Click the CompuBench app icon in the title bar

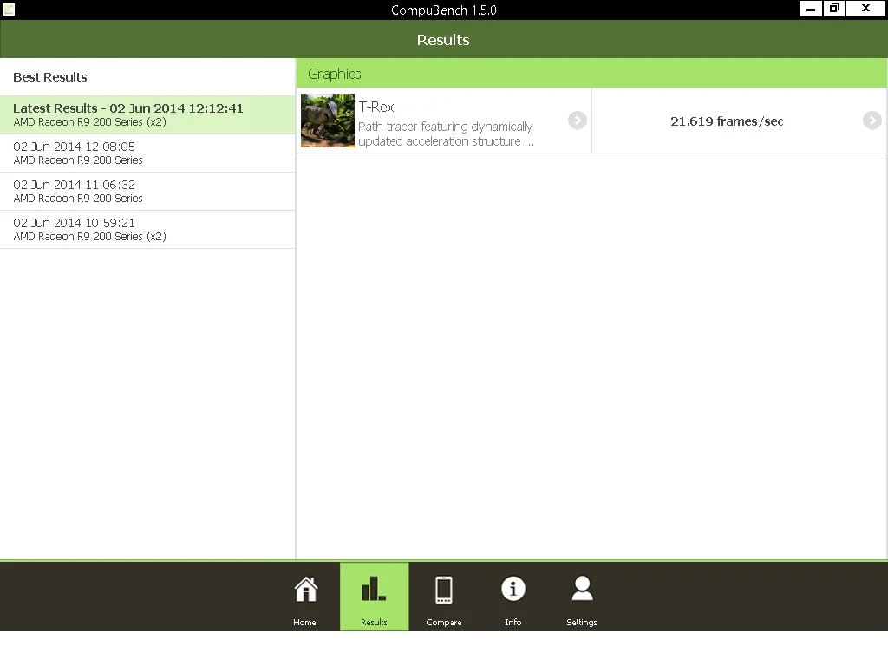pyautogui.click(x=9, y=10)
